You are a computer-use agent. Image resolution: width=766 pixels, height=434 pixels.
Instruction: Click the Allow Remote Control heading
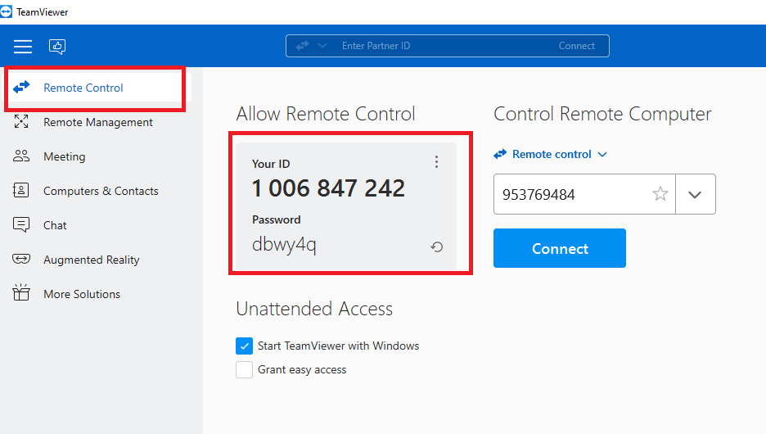pos(326,114)
